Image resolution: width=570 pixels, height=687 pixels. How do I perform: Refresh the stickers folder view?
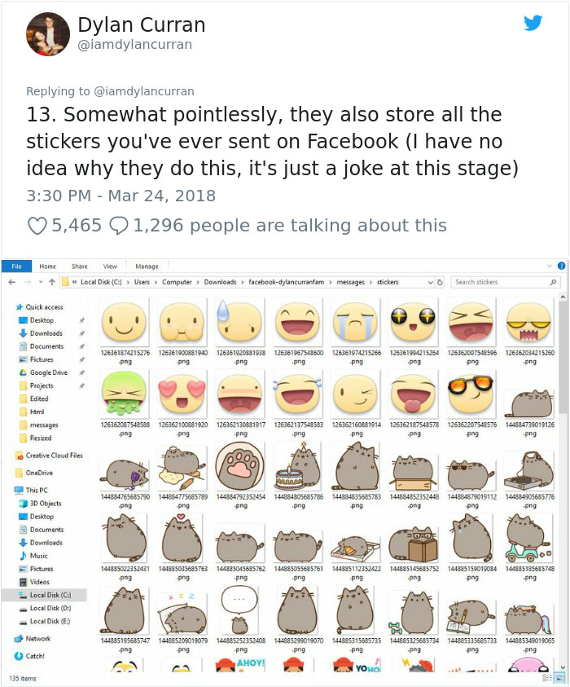click(x=441, y=282)
